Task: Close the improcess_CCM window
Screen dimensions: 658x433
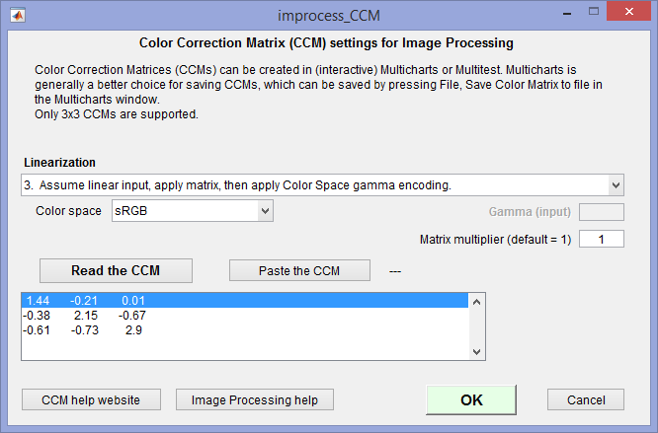Action: pyautogui.click(x=628, y=11)
